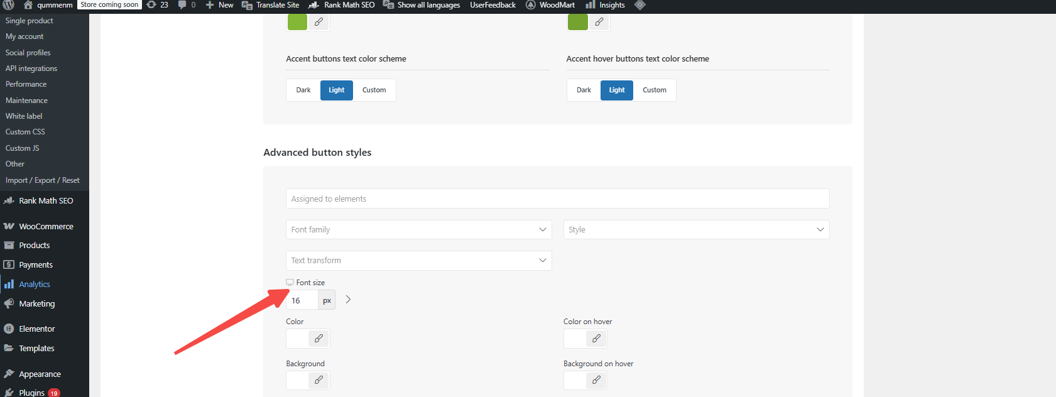Click the desktop device icon beside Font size
Screen dimensions: 1056x397
pos(290,283)
